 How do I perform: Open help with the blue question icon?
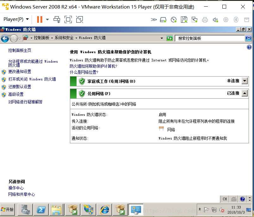point(249,47)
